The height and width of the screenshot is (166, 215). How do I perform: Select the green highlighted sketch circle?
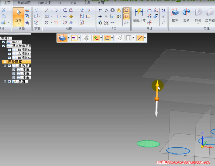point(148,144)
